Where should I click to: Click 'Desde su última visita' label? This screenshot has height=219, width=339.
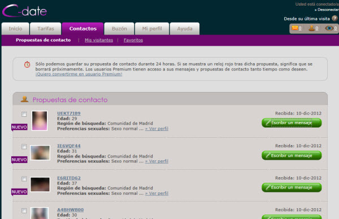pos(307,19)
